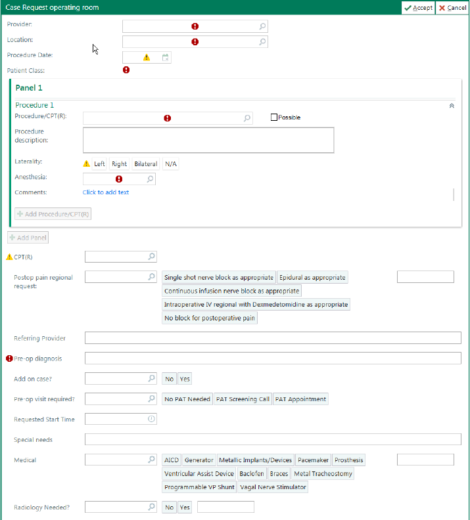Open Location lookup magnifier icon
The image size is (470, 520).
[262, 42]
